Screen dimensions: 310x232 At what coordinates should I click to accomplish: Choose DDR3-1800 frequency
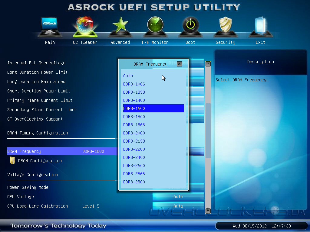click(153, 117)
